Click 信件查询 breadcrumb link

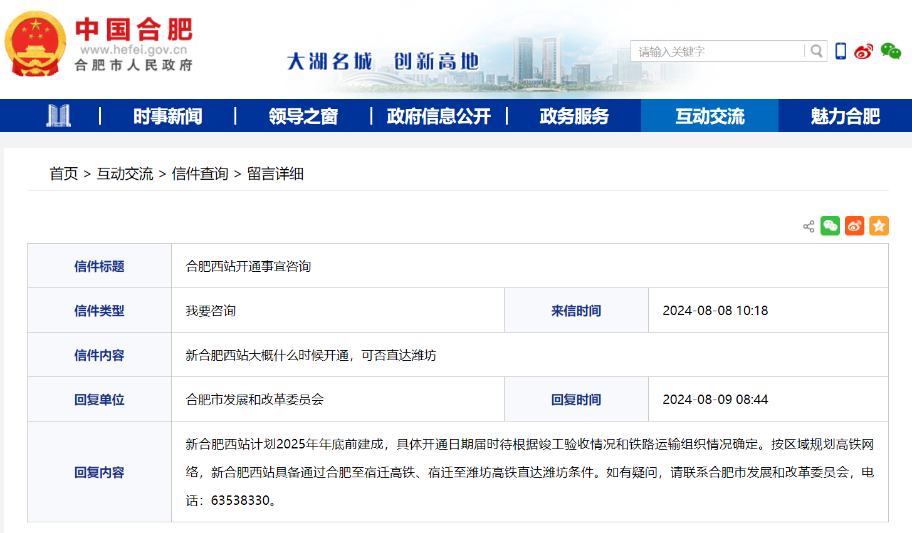click(x=200, y=173)
